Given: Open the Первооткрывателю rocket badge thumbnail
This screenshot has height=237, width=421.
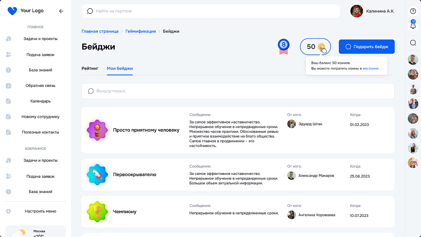Looking at the screenshot, I should [97, 174].
